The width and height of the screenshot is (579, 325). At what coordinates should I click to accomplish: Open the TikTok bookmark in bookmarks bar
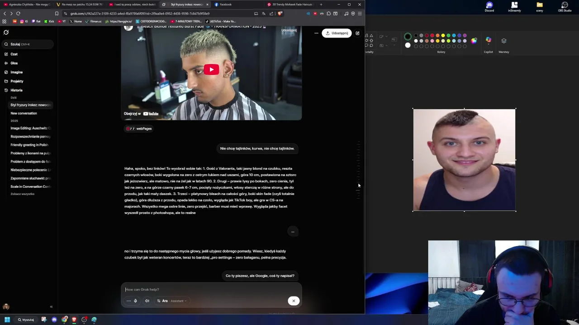[x=222, y=21]
